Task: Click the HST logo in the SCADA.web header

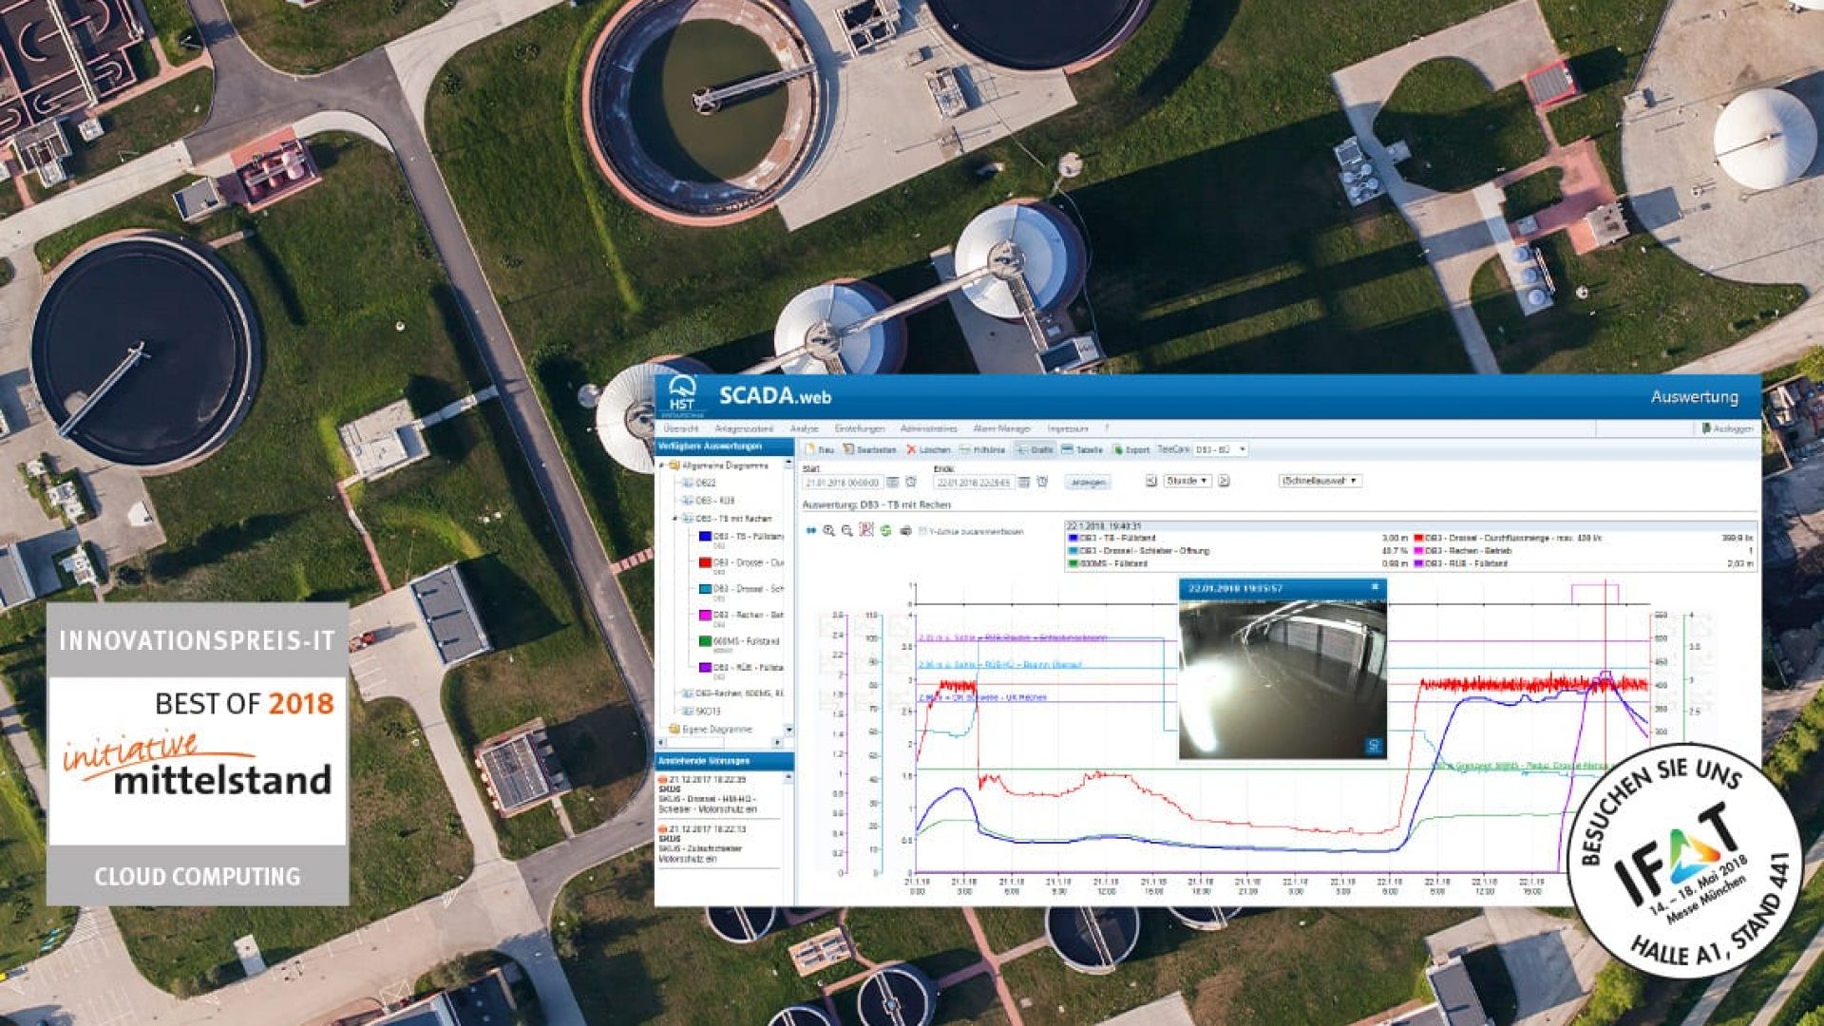Action: (681, 395)
